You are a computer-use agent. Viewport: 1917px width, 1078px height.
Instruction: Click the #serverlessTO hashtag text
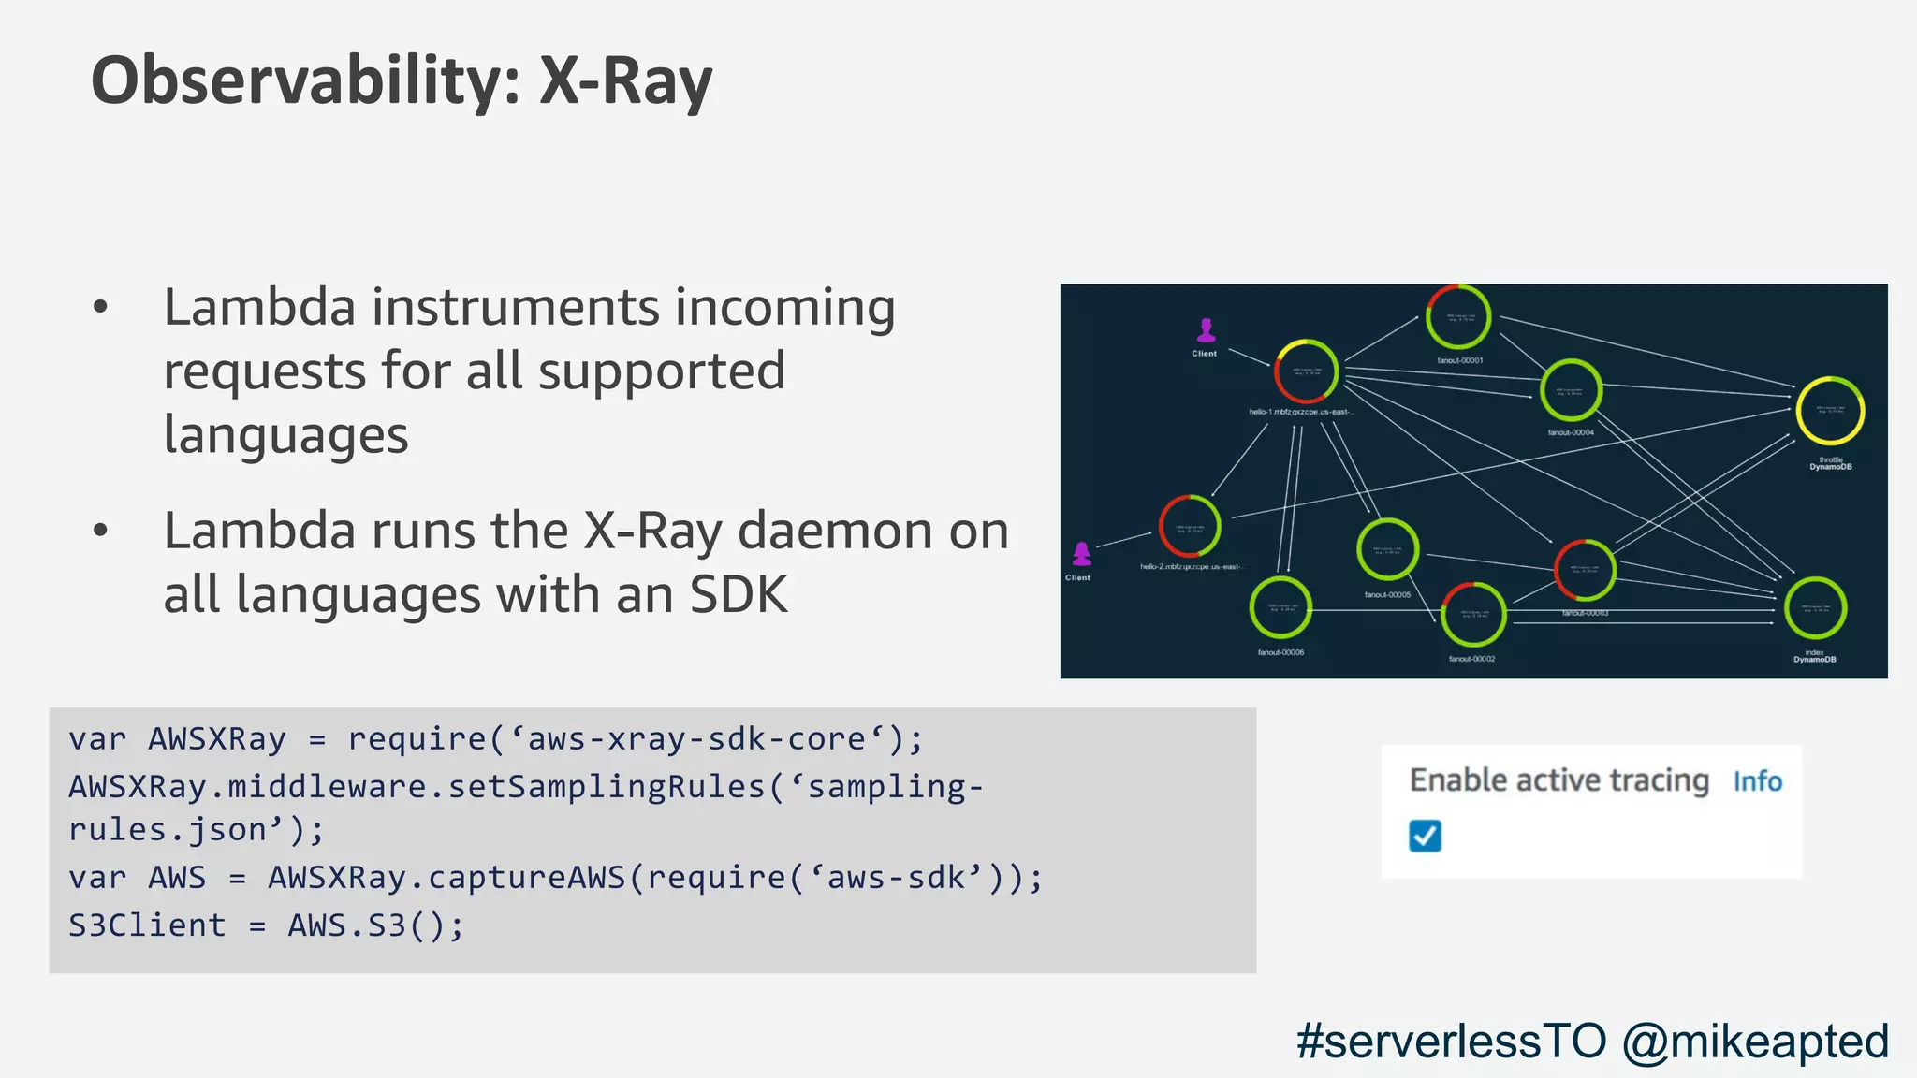point(1451,1042)
